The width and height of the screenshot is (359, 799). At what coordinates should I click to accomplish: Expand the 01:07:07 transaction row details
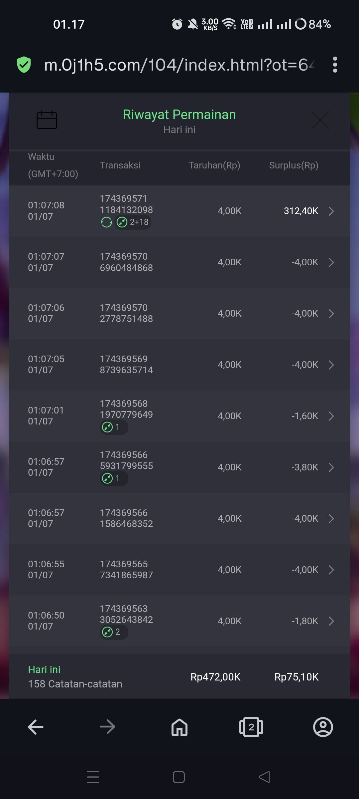(331, 262)
